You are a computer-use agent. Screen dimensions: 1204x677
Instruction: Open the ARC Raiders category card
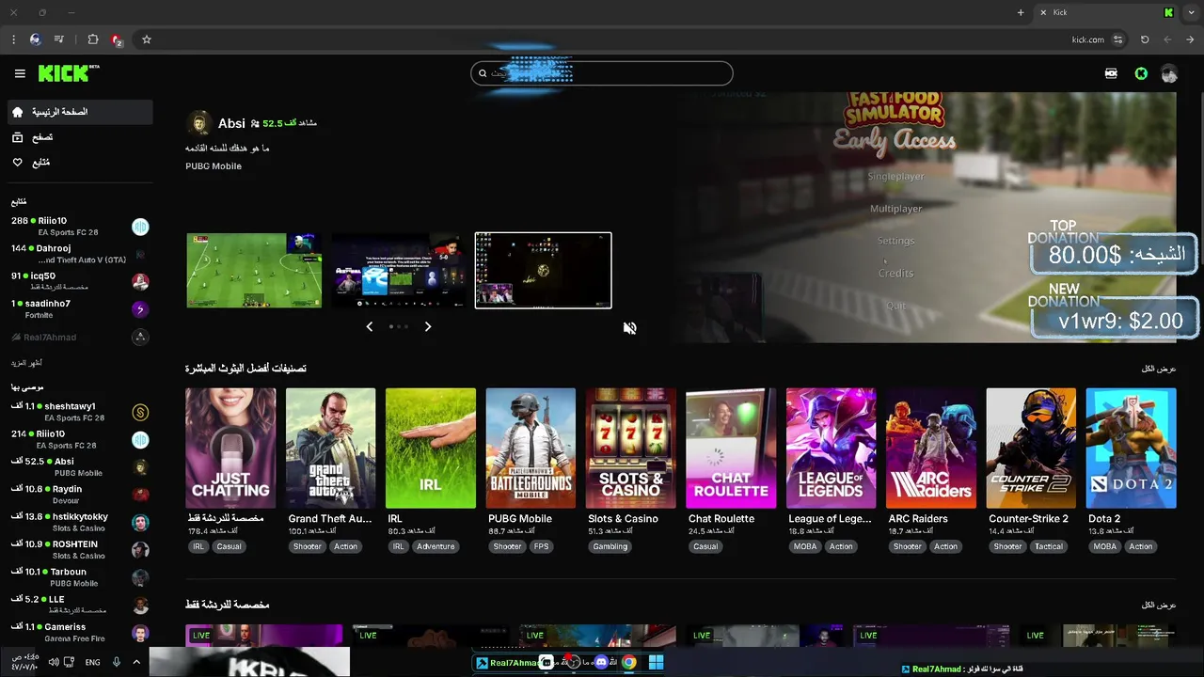tap(931, 449)
